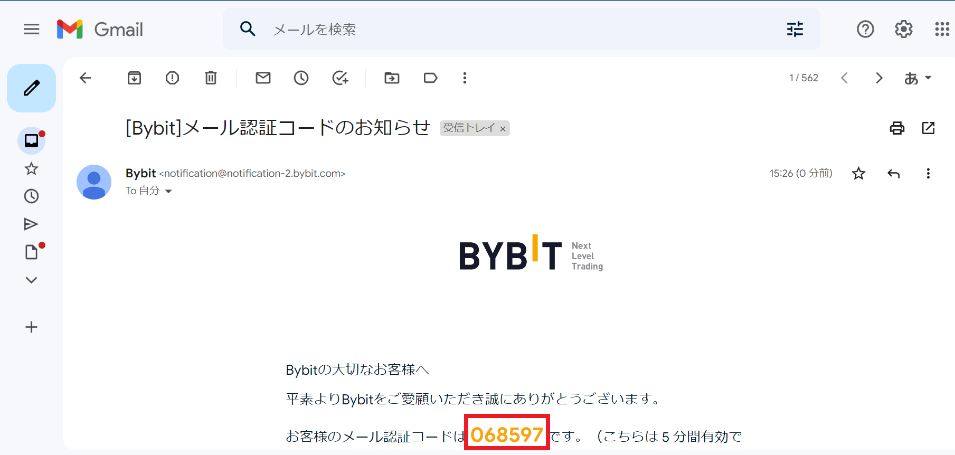Open the labels tag icon

tap(430, 78)
